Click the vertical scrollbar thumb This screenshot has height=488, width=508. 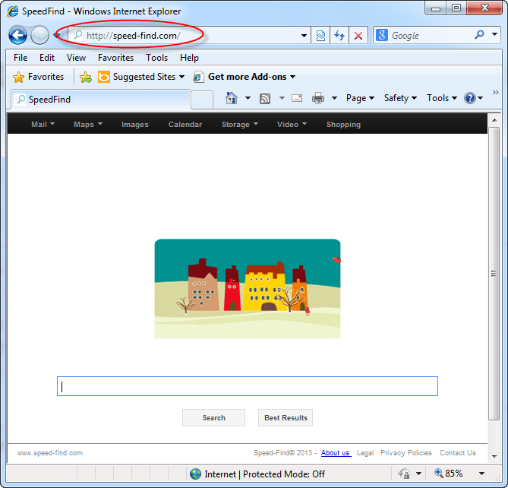(x=494, y=274)
